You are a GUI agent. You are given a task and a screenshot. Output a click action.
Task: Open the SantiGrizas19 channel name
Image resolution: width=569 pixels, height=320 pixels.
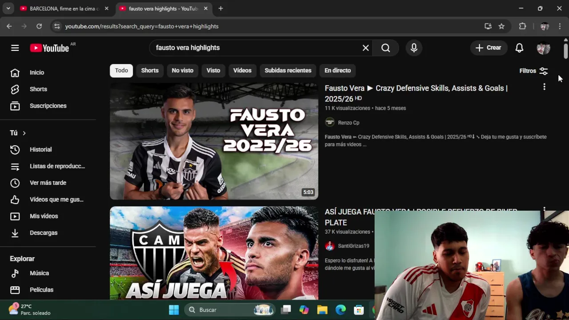coord(353,246)
